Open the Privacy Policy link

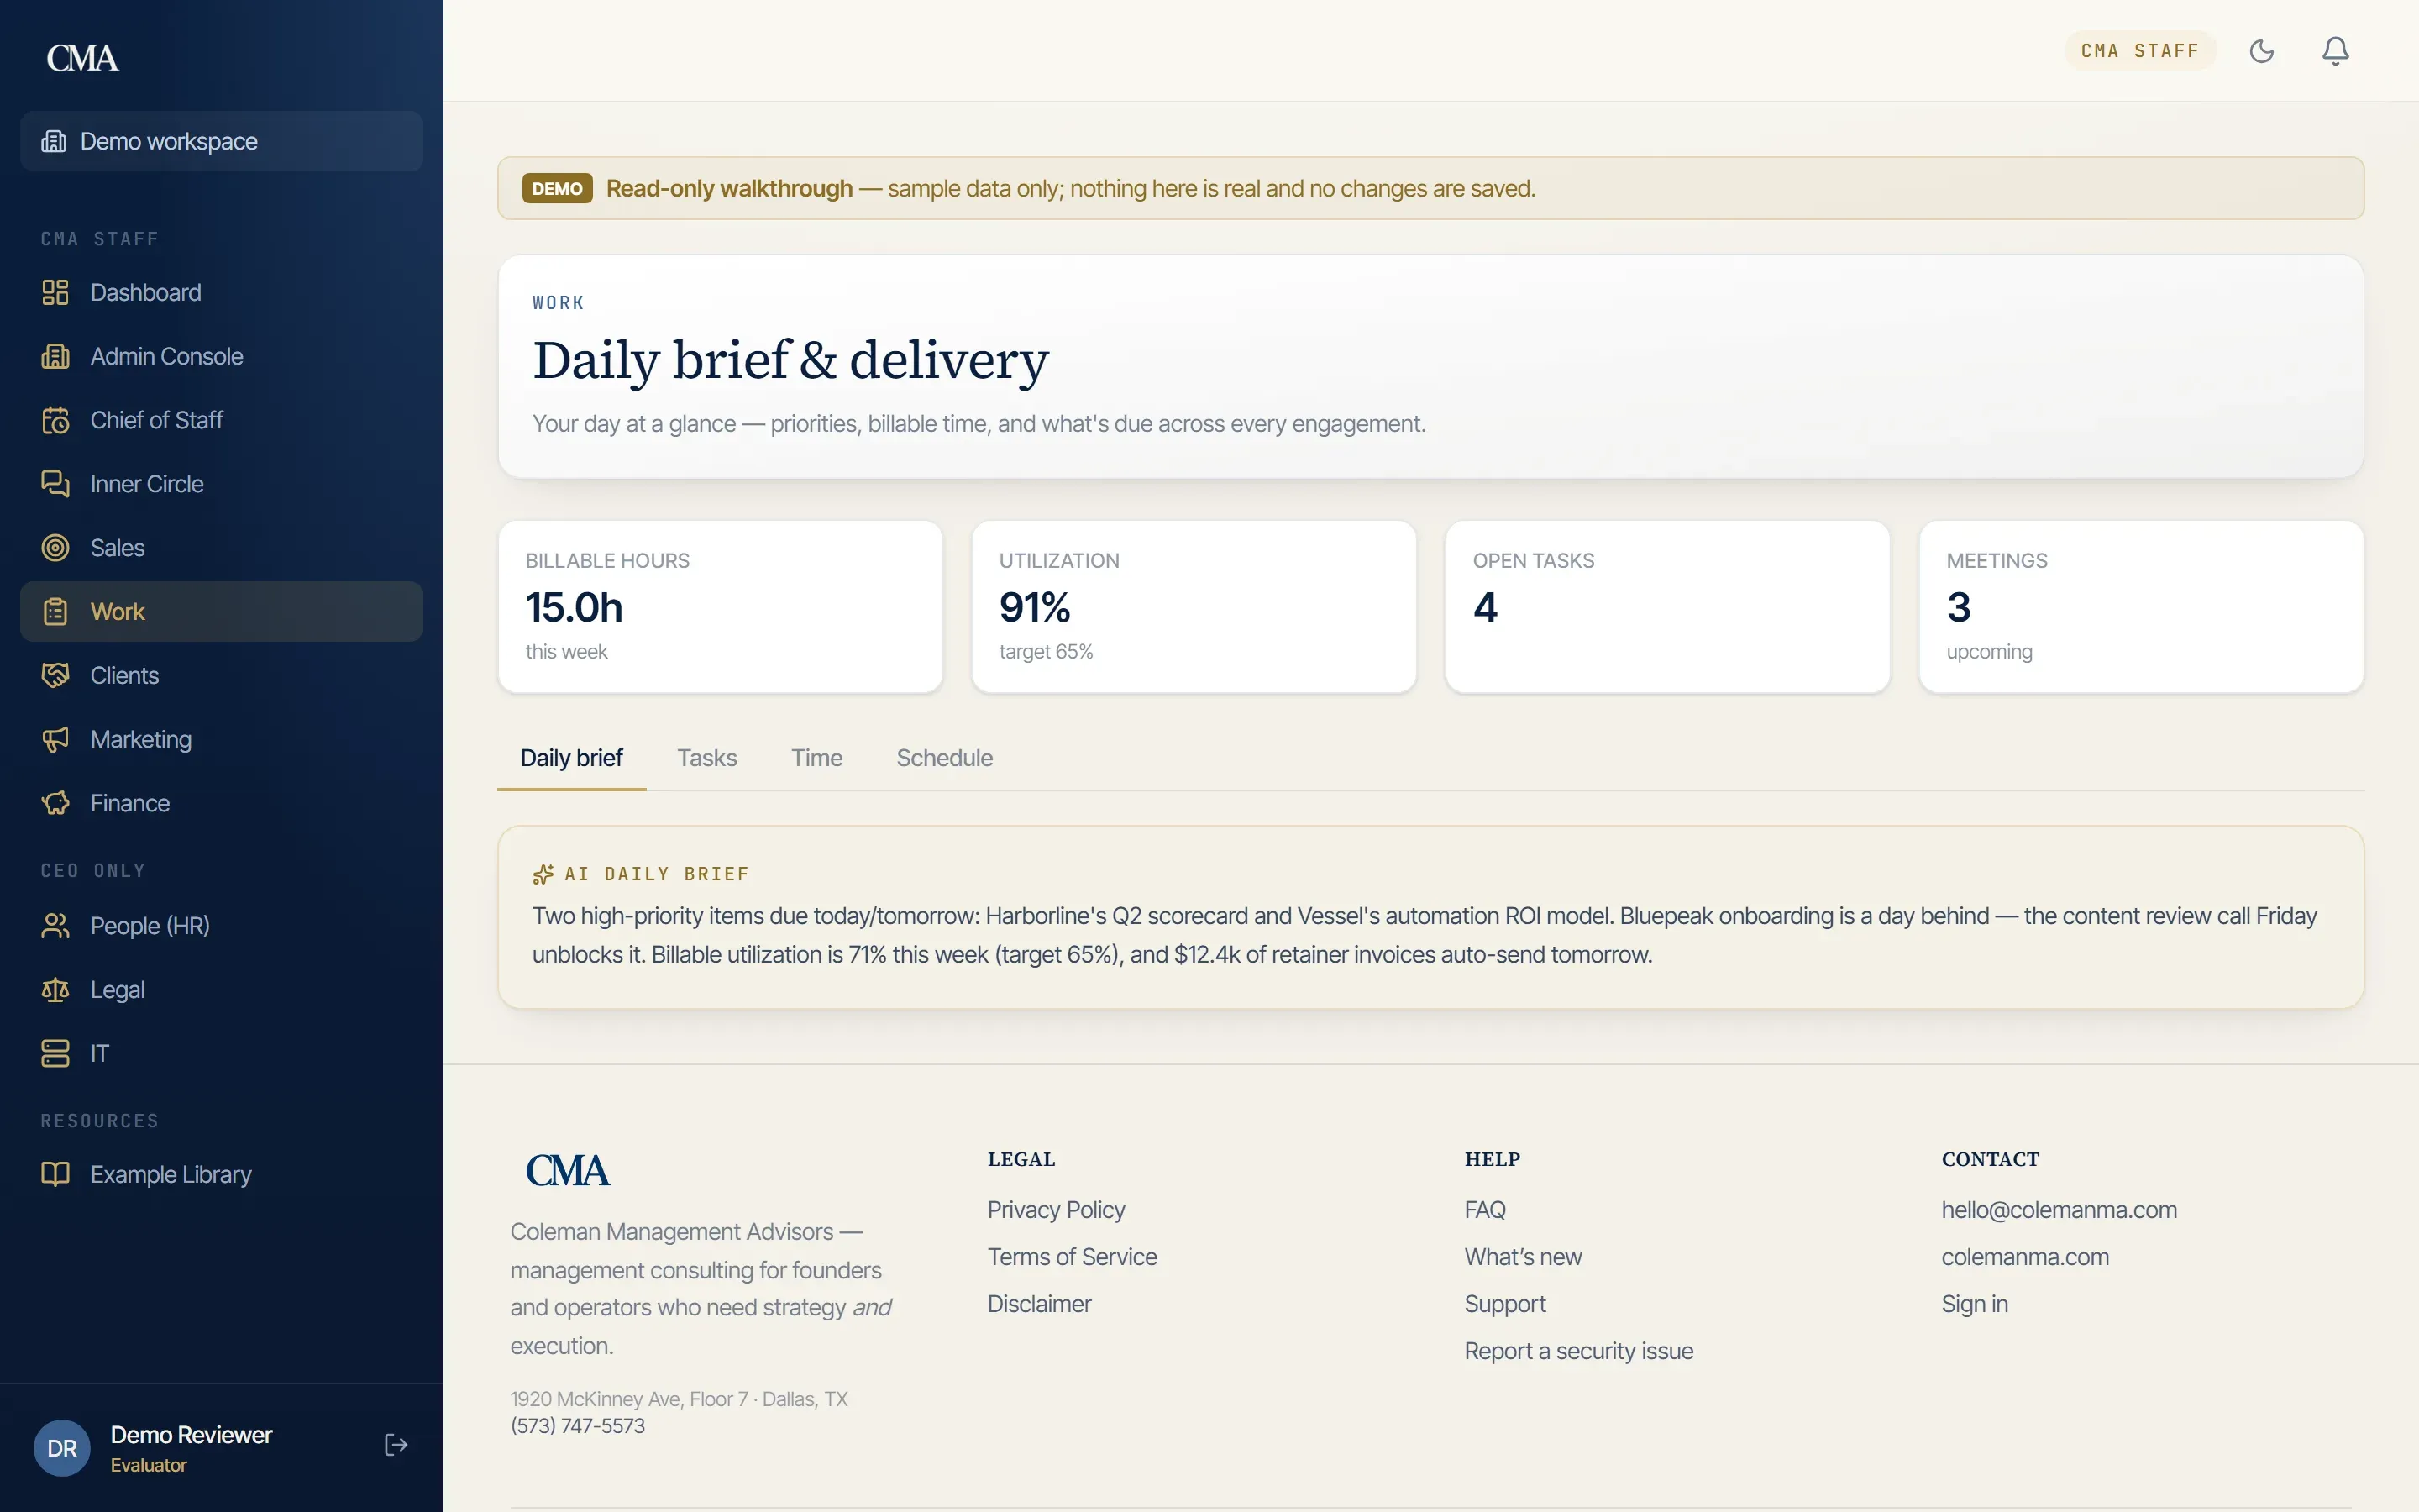pyautogui.click(x=1056, y=1210)
